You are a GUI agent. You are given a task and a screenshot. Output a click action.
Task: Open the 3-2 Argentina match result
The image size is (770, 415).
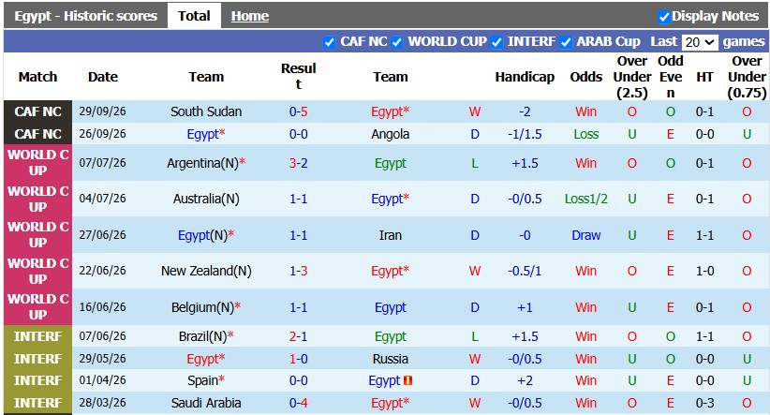click(299, 163)
